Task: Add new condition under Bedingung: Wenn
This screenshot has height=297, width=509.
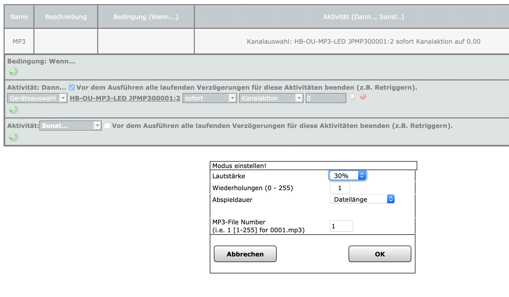Action: coord(13,71)
